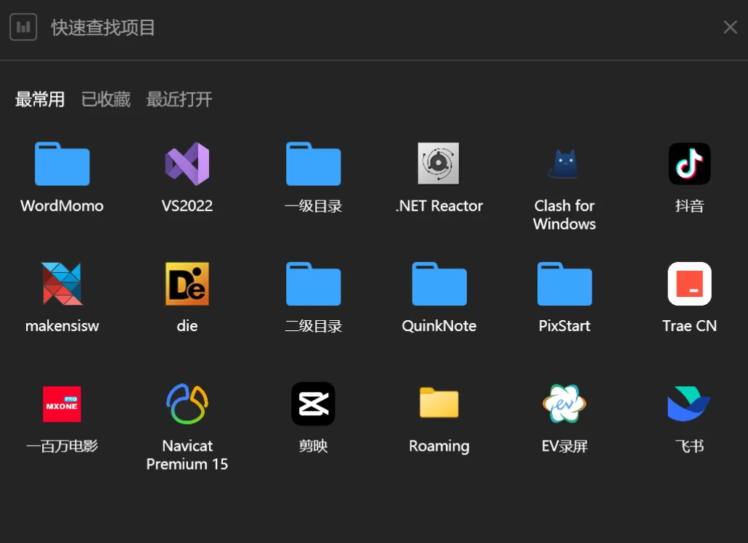Open the 一级目录 folder
This screenshot has height=543, width=748.
tap(313, 164)
